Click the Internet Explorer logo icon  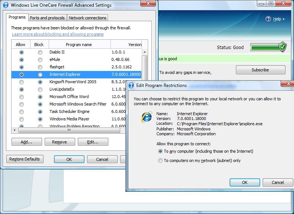tap(146, 117)
